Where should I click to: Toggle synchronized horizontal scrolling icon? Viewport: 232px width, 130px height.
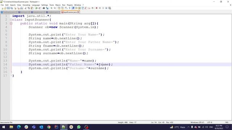click(x=62, y=8)
